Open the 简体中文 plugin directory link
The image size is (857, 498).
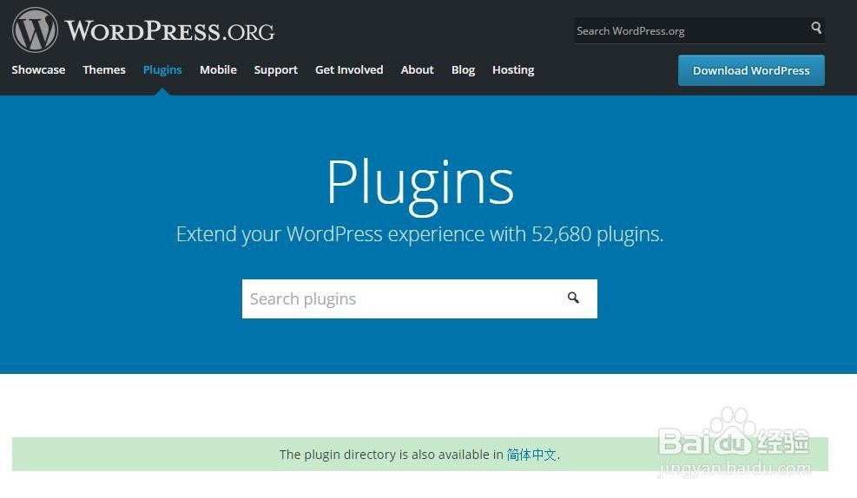(531, 455)
